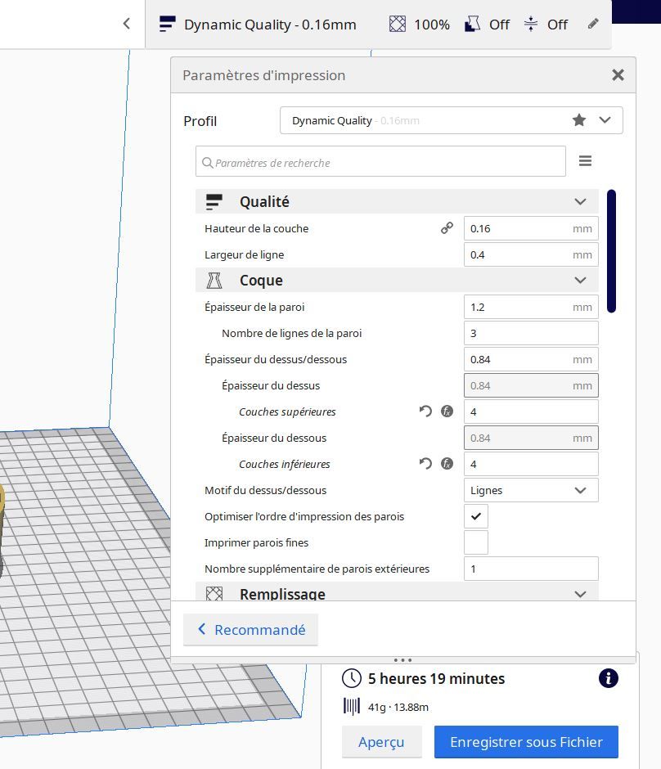Screen dimensions: 661x769
Task: Click the clock print time icon
Action: [352, 678]
